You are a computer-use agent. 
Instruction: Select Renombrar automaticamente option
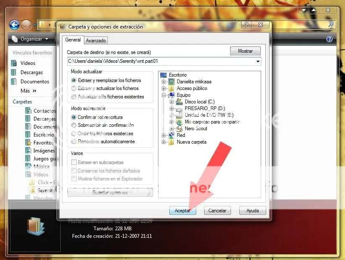(x=103, y=142)
